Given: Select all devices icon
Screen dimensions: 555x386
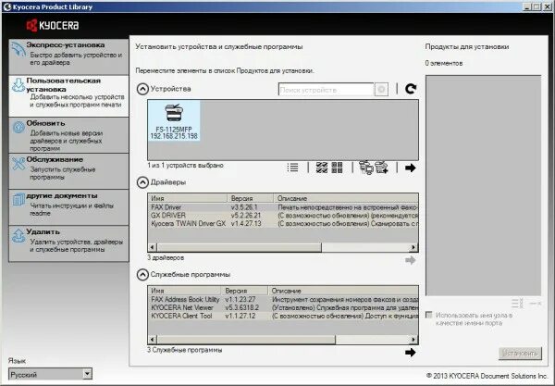Looking at the screenshot, I should pos(322,168).
